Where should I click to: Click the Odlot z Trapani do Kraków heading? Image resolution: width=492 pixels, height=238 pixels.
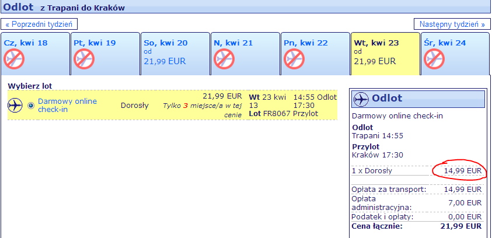point(64,7)
